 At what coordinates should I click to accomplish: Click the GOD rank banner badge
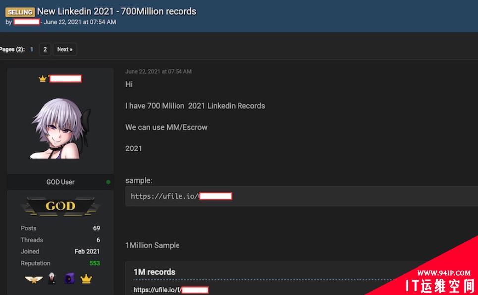60,206
